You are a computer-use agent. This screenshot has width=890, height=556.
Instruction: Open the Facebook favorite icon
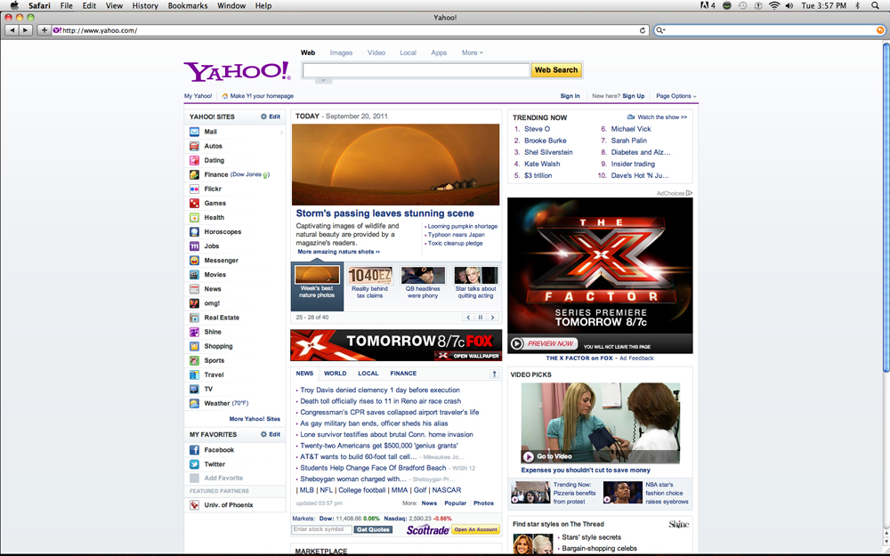tap(194, 450)
